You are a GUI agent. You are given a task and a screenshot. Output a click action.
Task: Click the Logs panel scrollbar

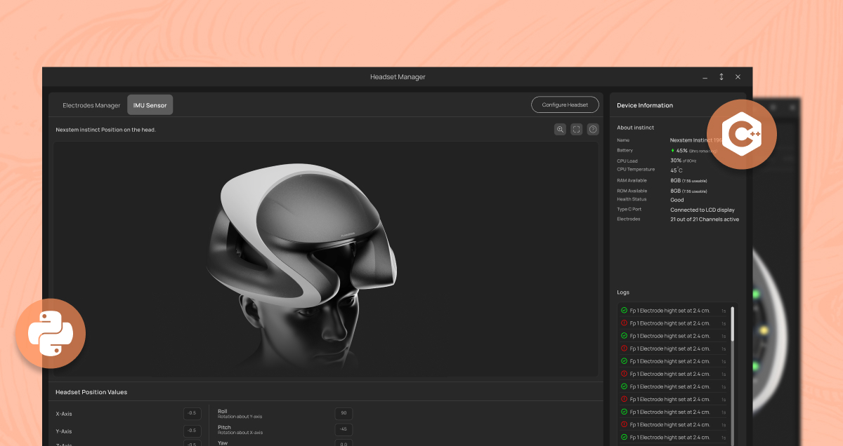tap(733, 324)
